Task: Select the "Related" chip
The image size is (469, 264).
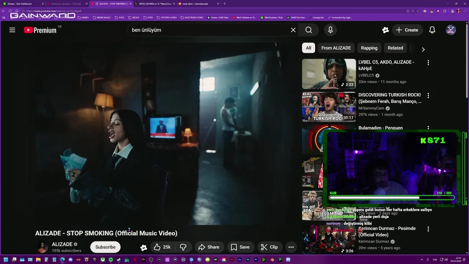Action: coord(395,48)
